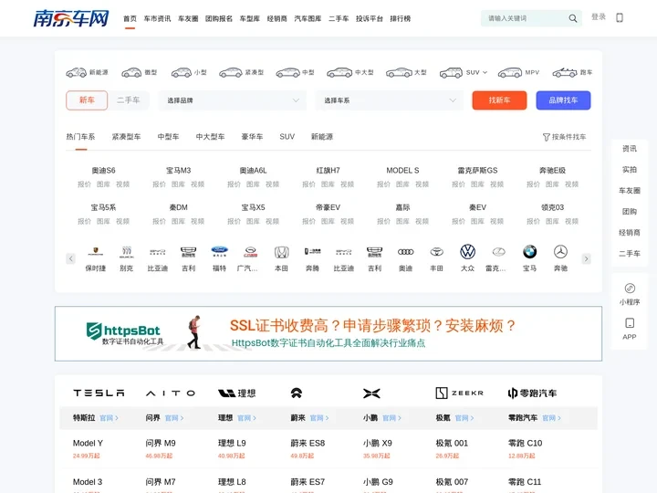Show previous brands with left arrow
Viewport: 657px width, 493px height.
pyautogui.click(x=71, y=258)
